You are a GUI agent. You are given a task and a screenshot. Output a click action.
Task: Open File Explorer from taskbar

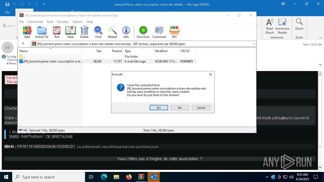click(116, 177)
